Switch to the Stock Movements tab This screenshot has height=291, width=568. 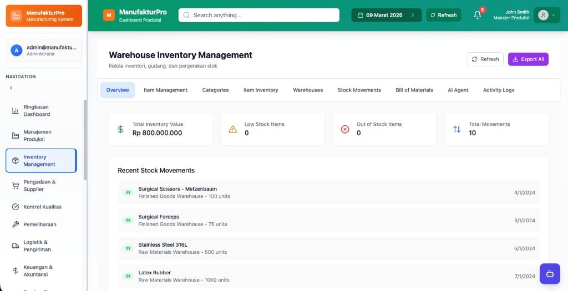coord(359,90)
